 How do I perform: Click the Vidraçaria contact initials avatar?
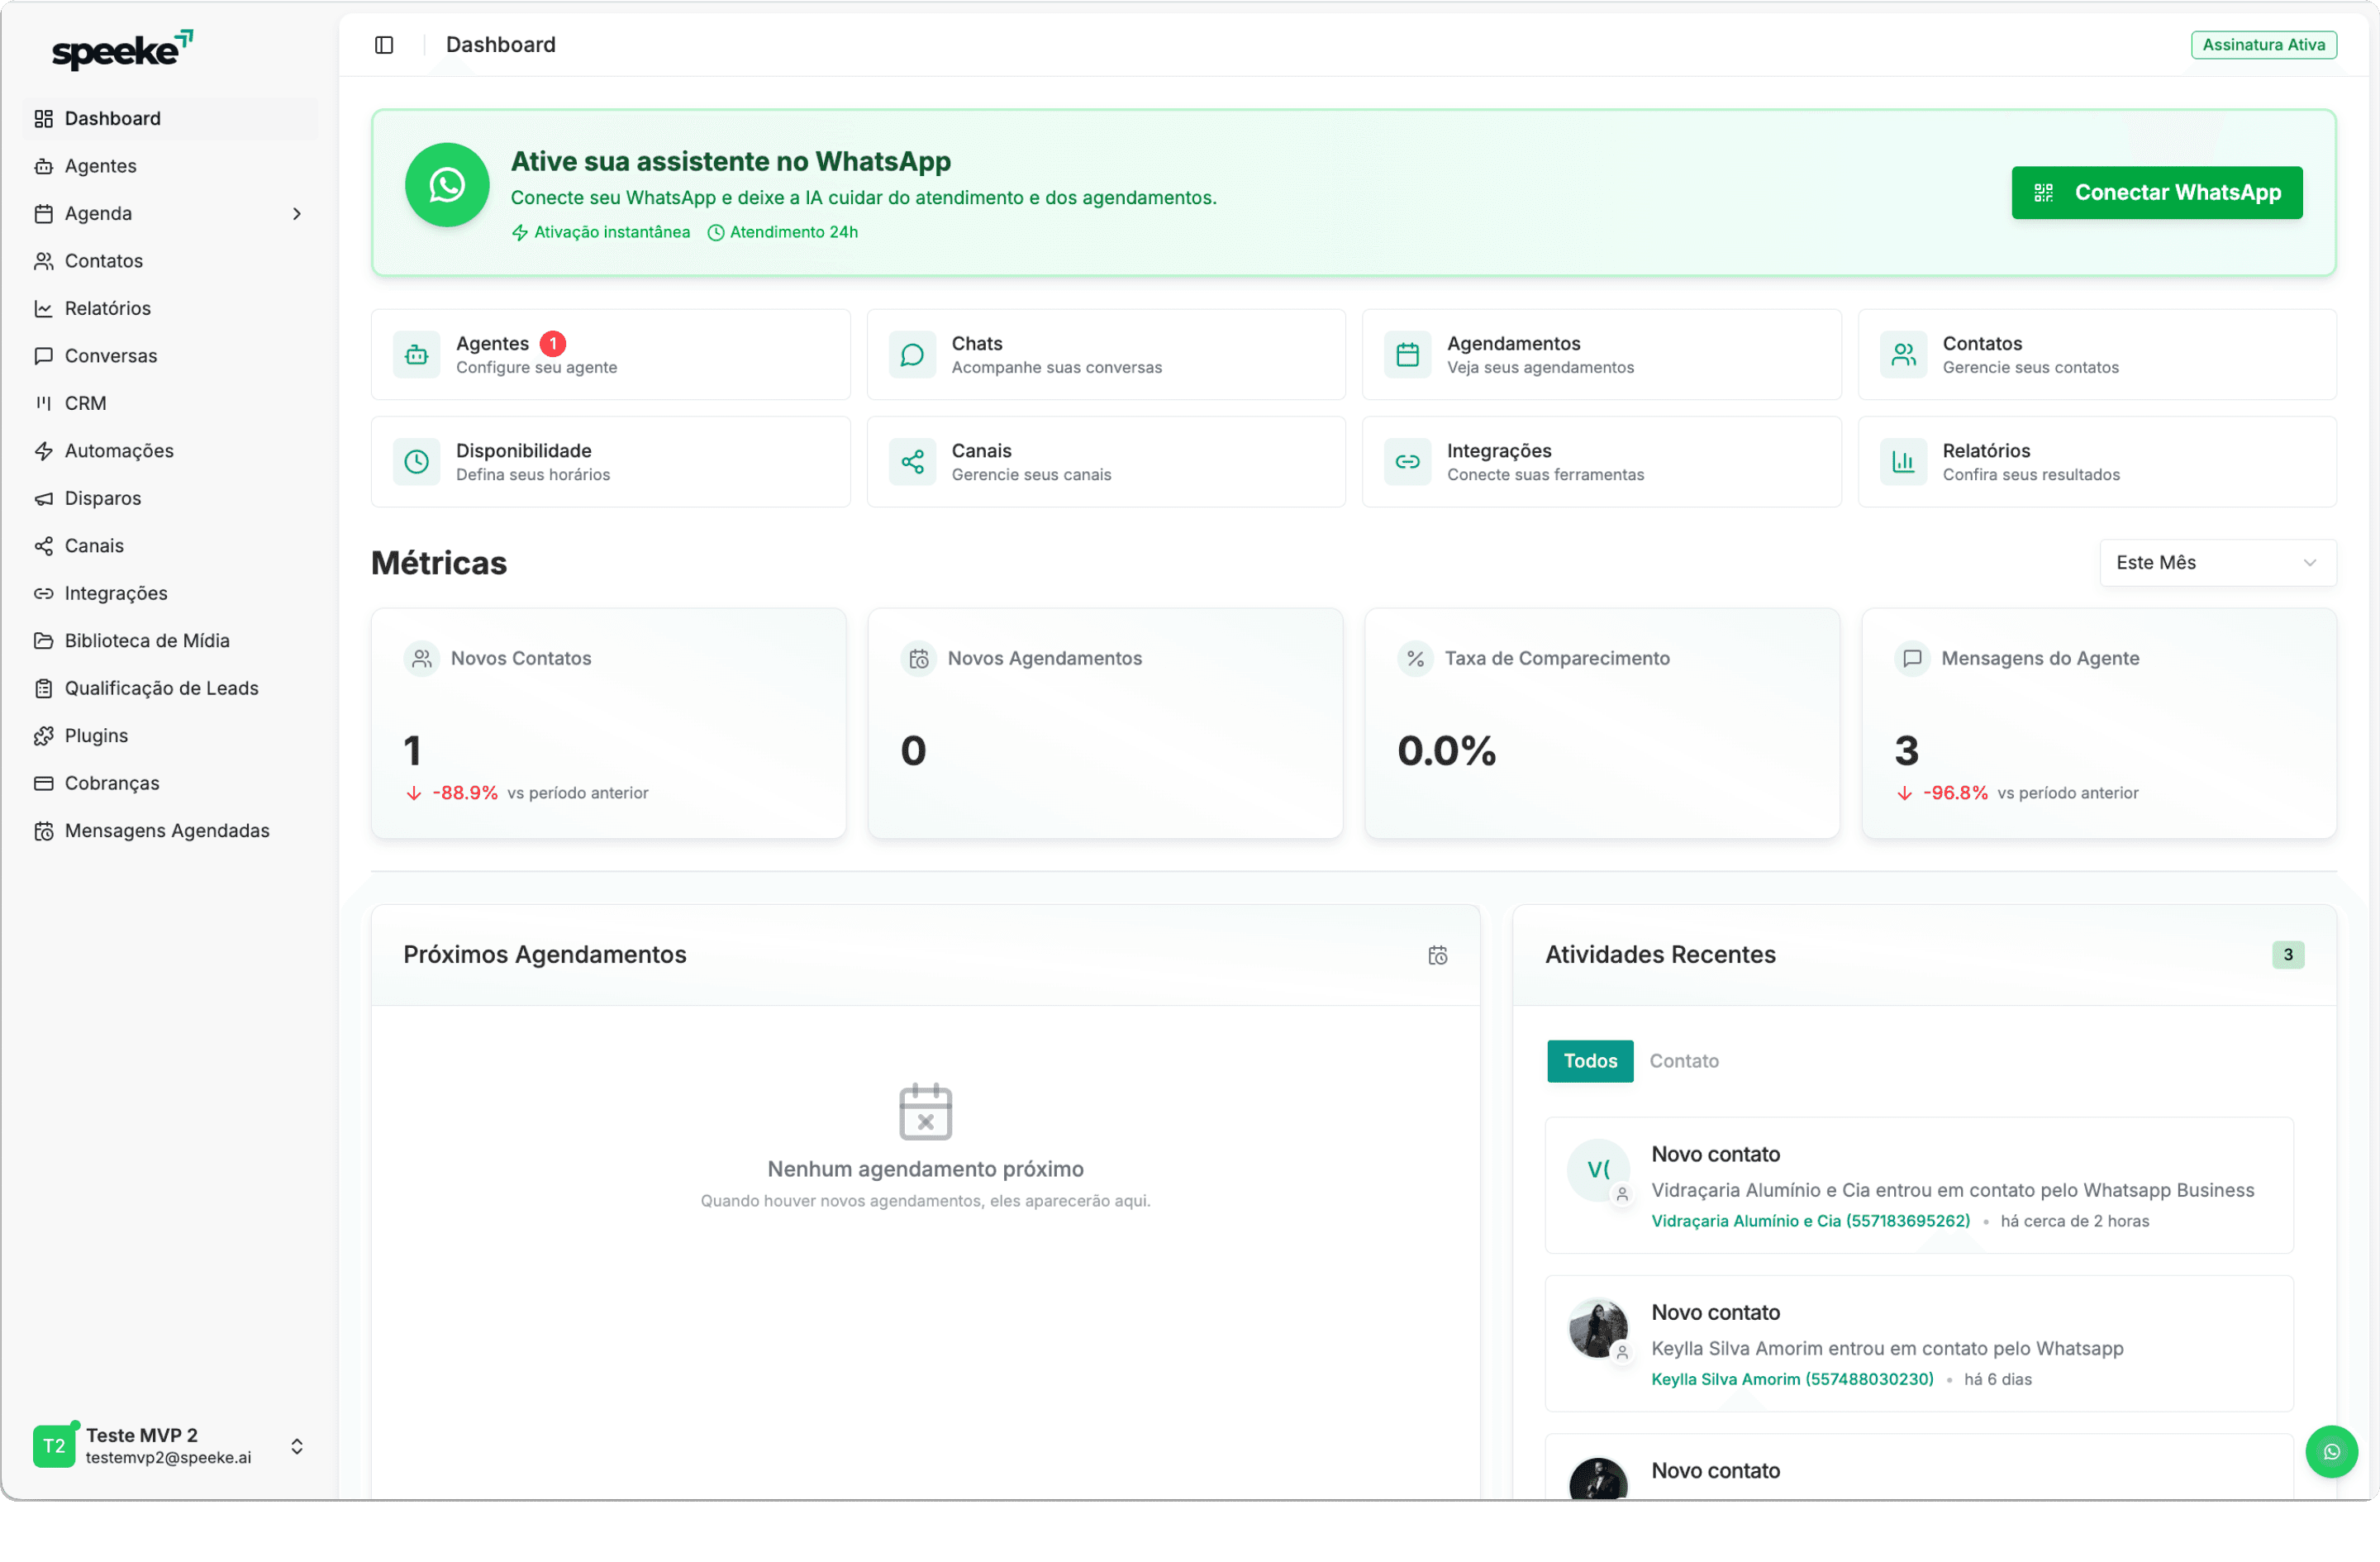tap(1599, 1170)
